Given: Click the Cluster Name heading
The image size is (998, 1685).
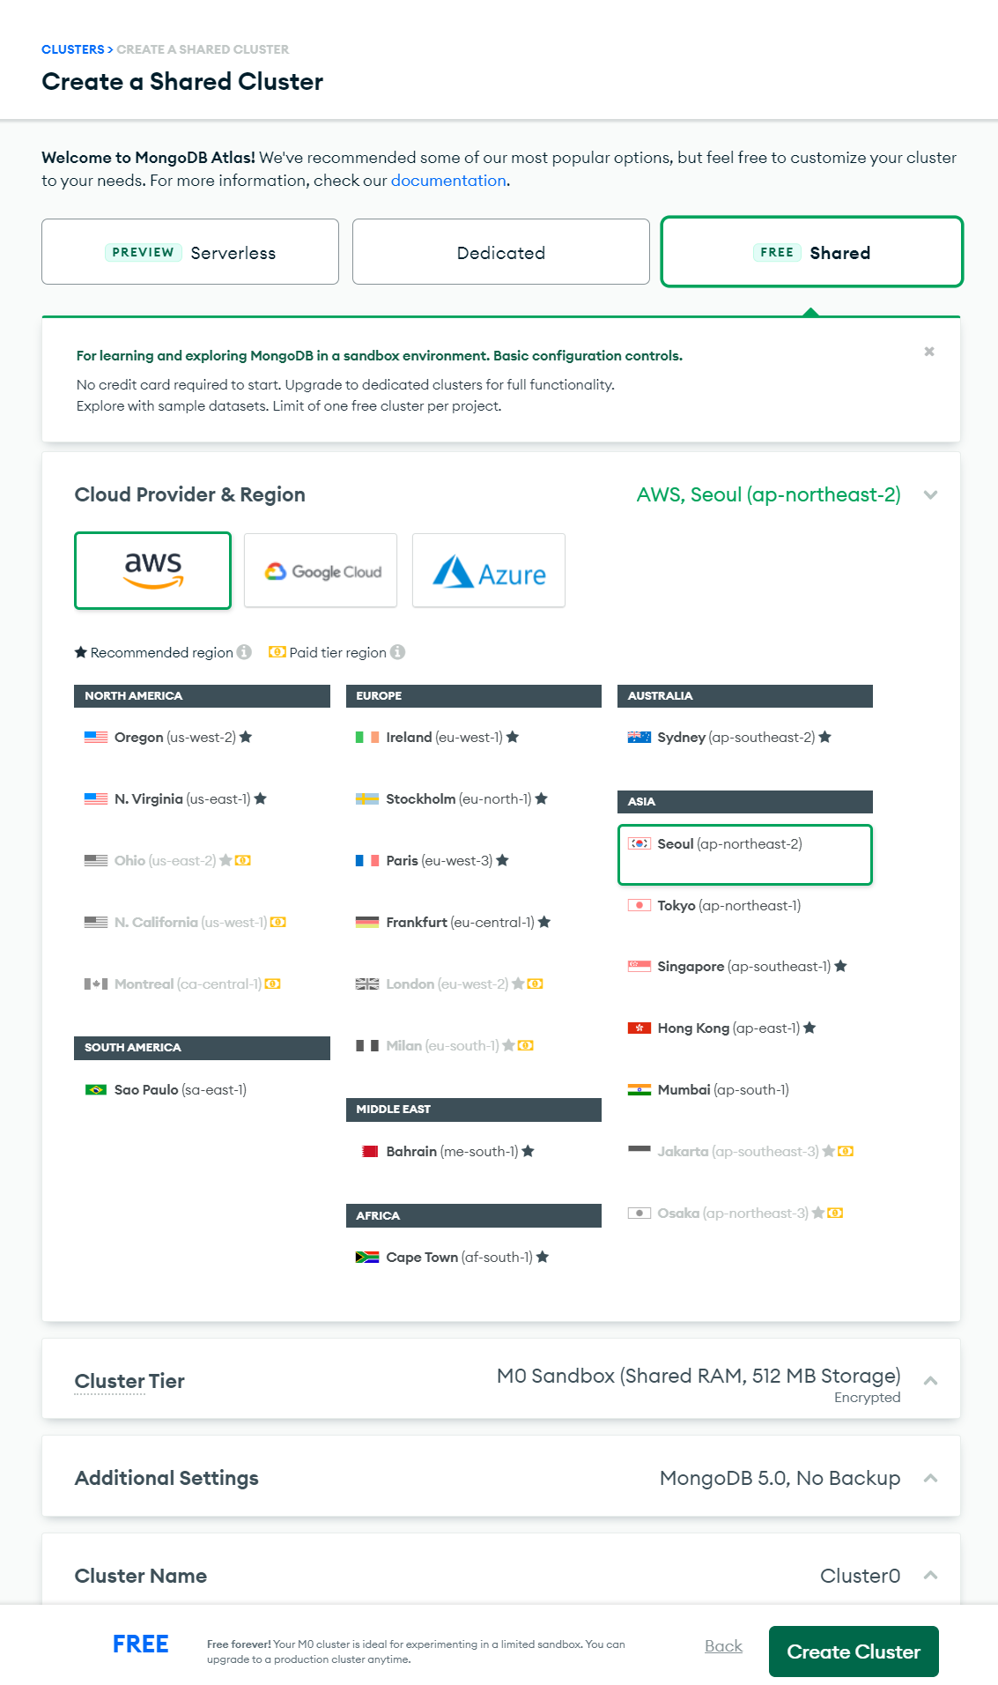Looking at the screenshot, I should click(141, 1576).
